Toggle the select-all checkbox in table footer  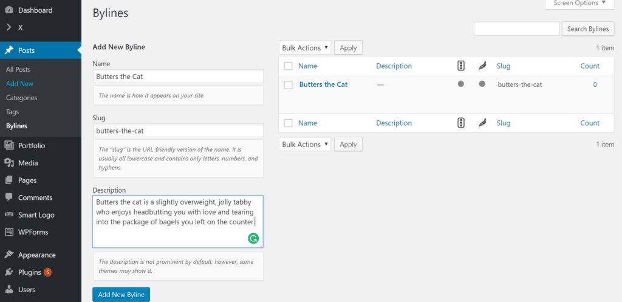coord(289,123)
